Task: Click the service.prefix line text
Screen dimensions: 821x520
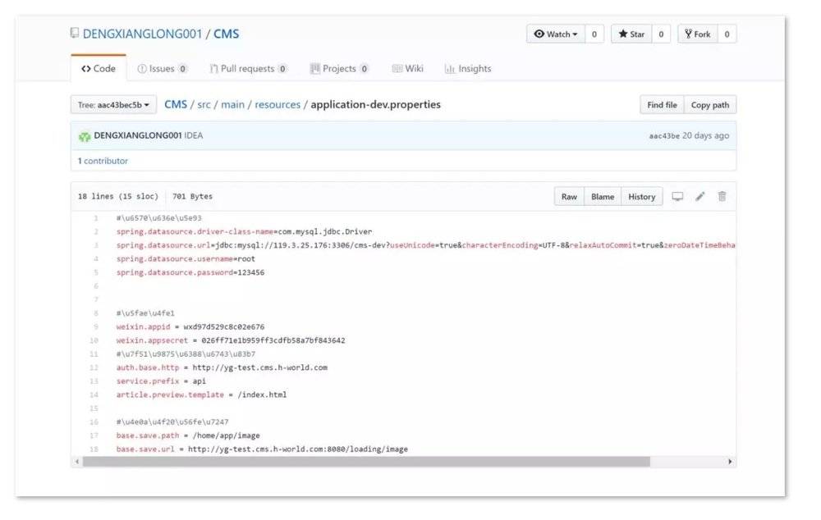Action: [x=161, y=381]
